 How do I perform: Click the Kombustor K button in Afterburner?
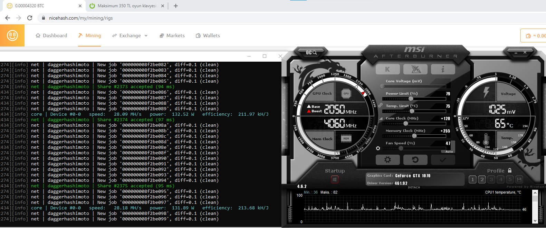(x=387, y=69)
